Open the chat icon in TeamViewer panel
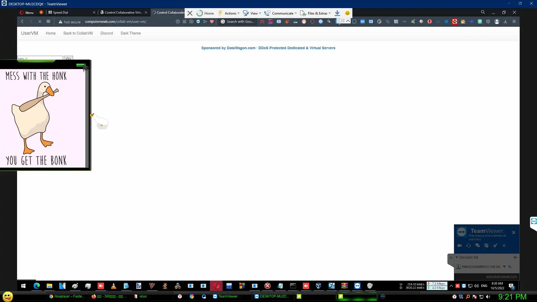 (x=477, y=246)
